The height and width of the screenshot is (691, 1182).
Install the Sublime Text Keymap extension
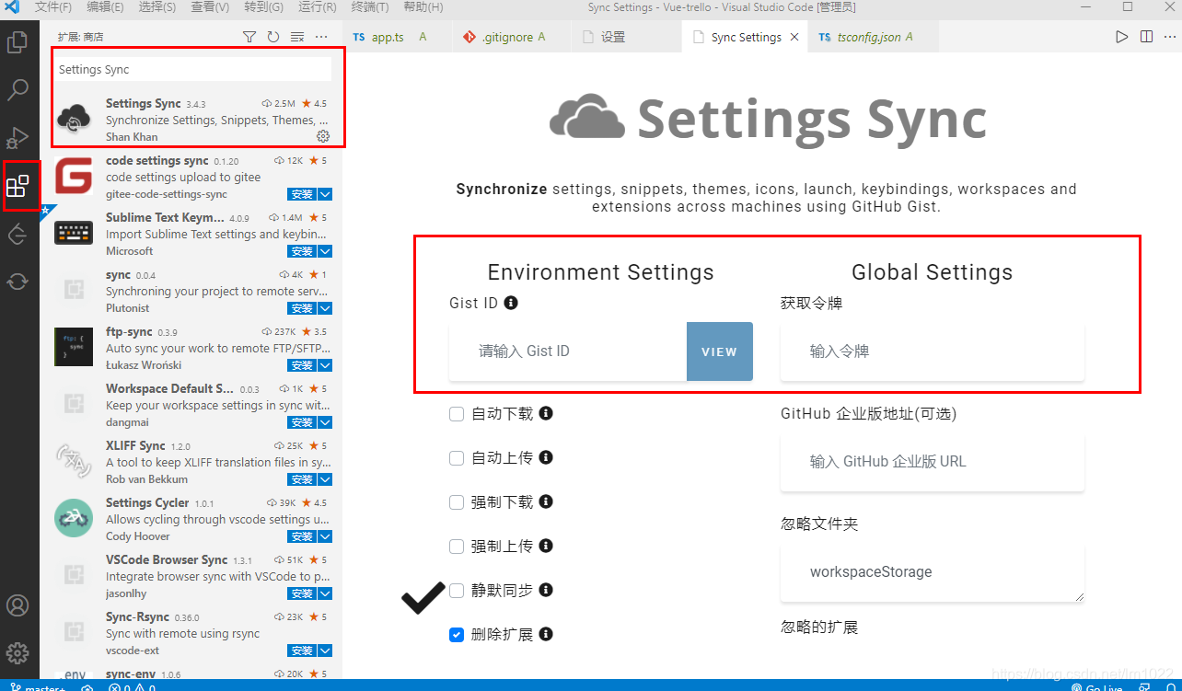(x=302, y=251)
